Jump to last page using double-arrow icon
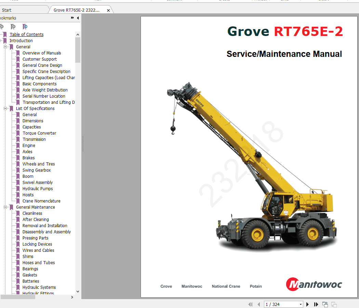This screenshot has width=359, height=308. pyautogui.click(x=316, y=304)
